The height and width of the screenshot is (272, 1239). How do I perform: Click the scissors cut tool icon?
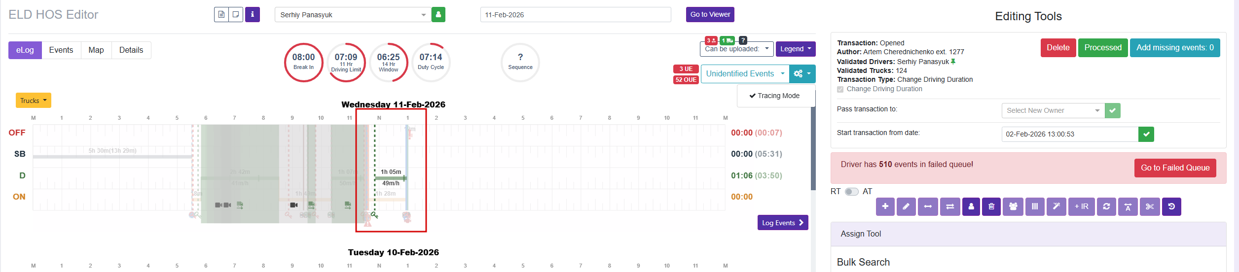tap(1150, 206)
